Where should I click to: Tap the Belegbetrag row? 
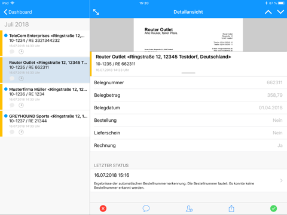(x=188, y=95)
